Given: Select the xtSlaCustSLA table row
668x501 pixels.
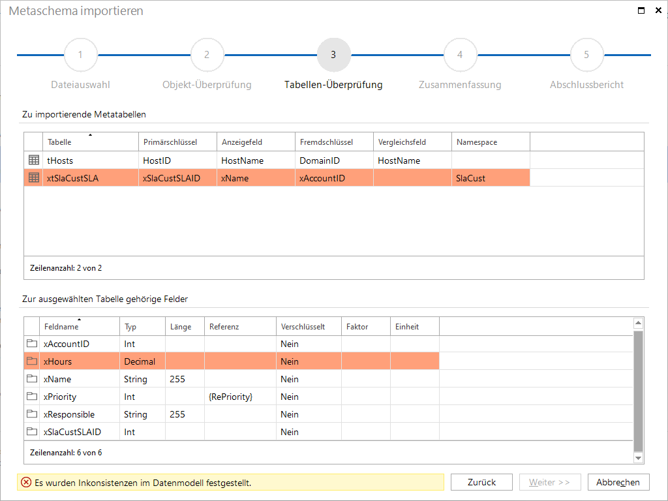Looking at the screenshot, I should click(277, 177).
